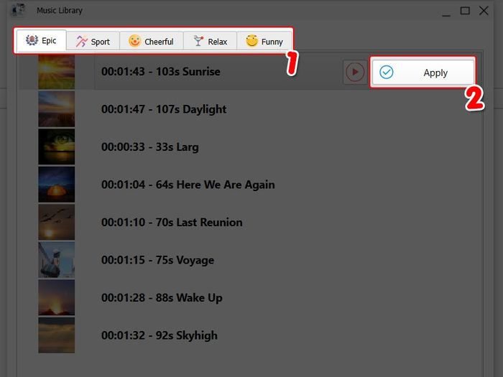Click the Daylight track thumbnail

pyautogui.click(x=57, y=109)
